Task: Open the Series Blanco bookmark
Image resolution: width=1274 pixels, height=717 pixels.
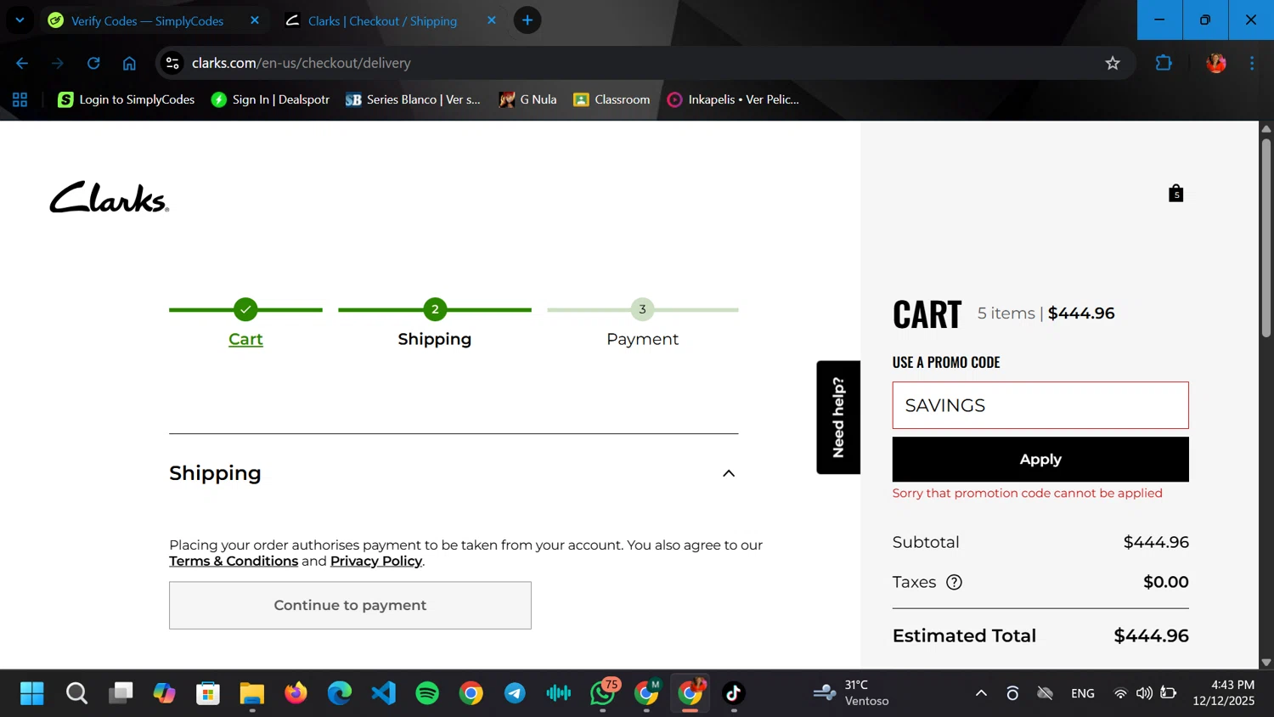Action: click(x=413, y=99)
